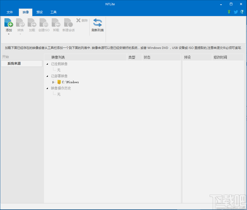The height and width of the screenshot is (210, 247).
Task: Expand the C:\Windows deployed image entry
Action: 53,82
